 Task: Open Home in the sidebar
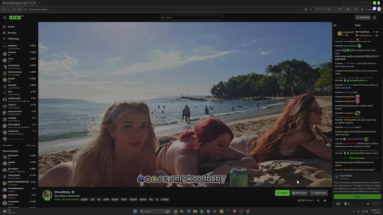point(11,27)
